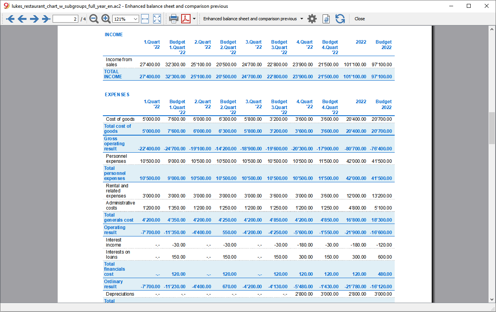Print the report with the printer icon
This screenshot has width=496, height=312.
point(174,19)
